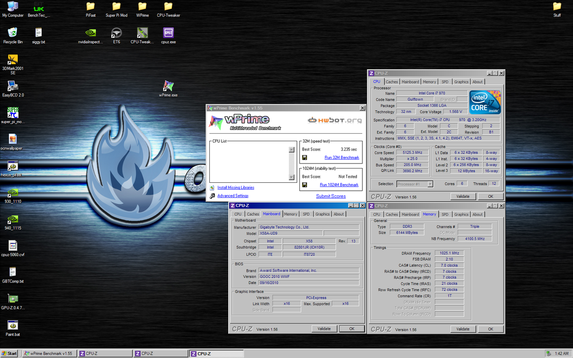Open My Computer desktop icon
This screenshot has width=573, height=358.
[x=13, y=9]
